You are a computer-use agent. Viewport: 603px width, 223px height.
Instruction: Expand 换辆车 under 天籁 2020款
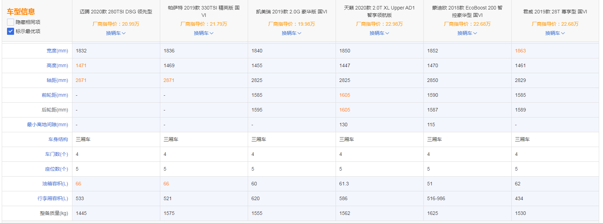[379, 33]
